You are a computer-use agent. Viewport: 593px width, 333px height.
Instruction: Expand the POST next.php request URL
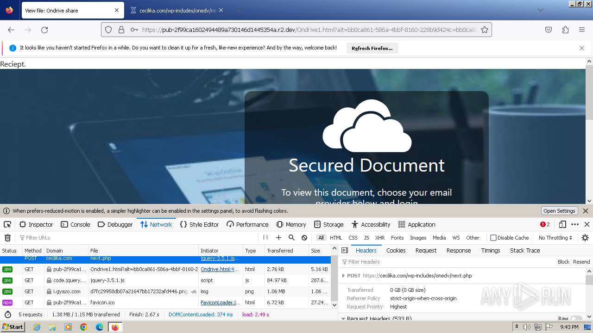(x=343, y=276)
